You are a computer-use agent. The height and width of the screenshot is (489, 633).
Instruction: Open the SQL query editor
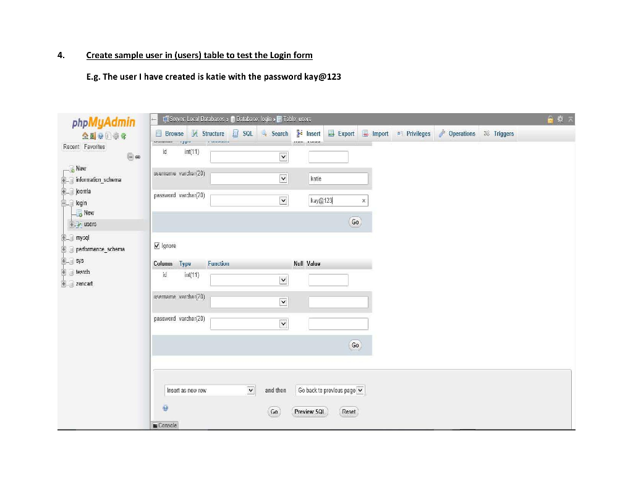242,133
